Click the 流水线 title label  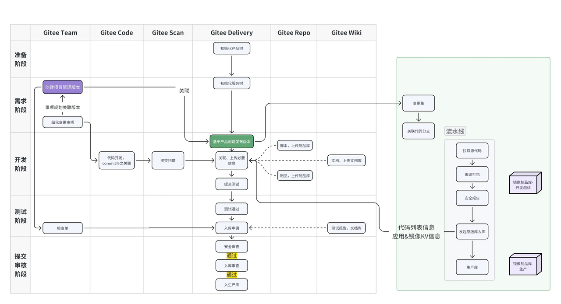[x=455, y=131]
